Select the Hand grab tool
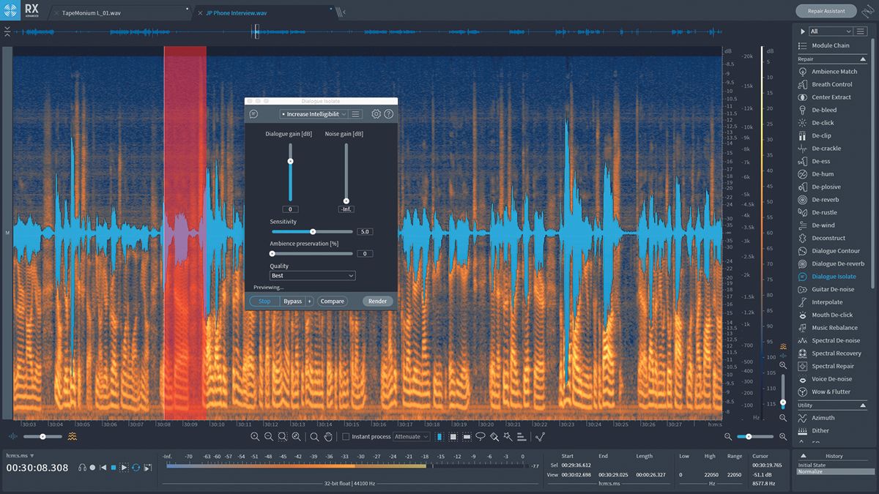This screenshot has height=494, width=879. point(328,436)
